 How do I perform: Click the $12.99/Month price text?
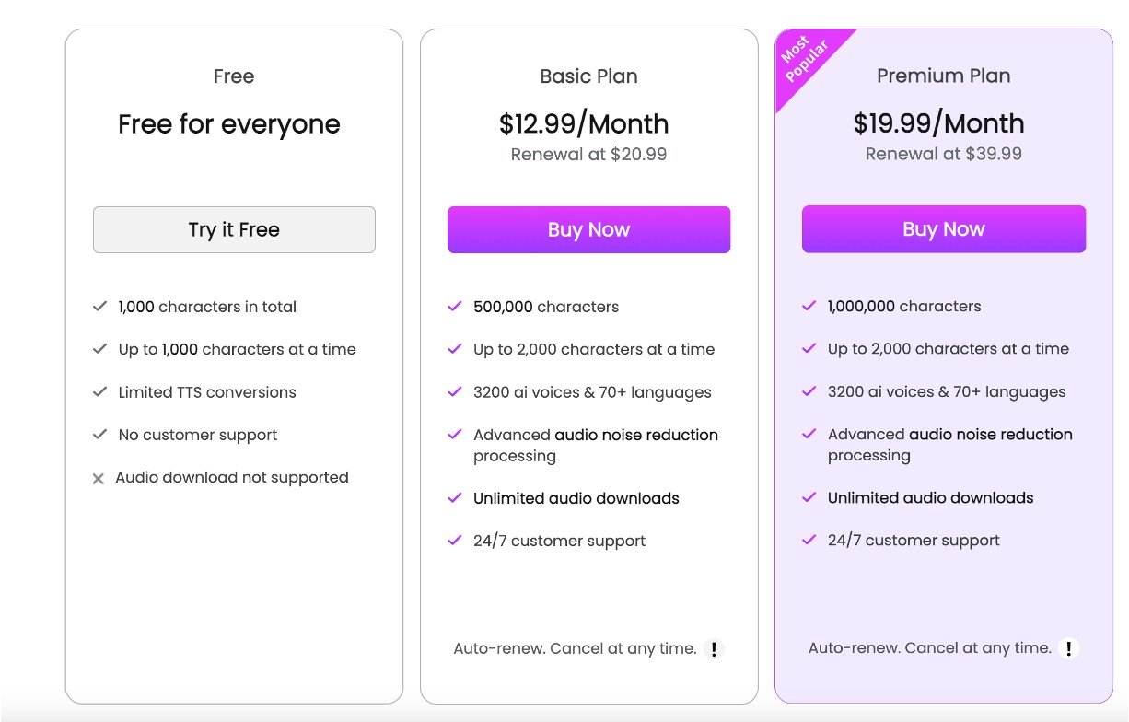coord(584,123)
